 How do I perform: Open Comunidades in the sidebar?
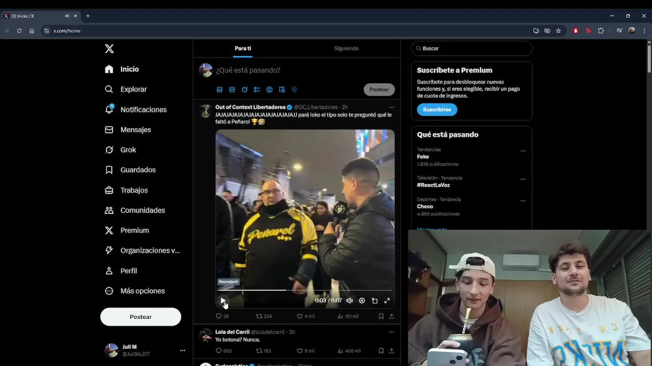[x=135, y=210]
